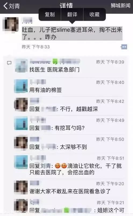
Task: Tap the reply 太深够不到
Action: (x=74, y=147)
